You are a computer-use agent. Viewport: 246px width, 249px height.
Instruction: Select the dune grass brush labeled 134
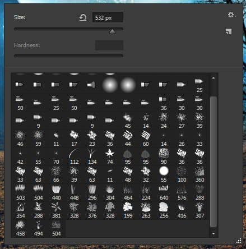[x=92, y=156]
